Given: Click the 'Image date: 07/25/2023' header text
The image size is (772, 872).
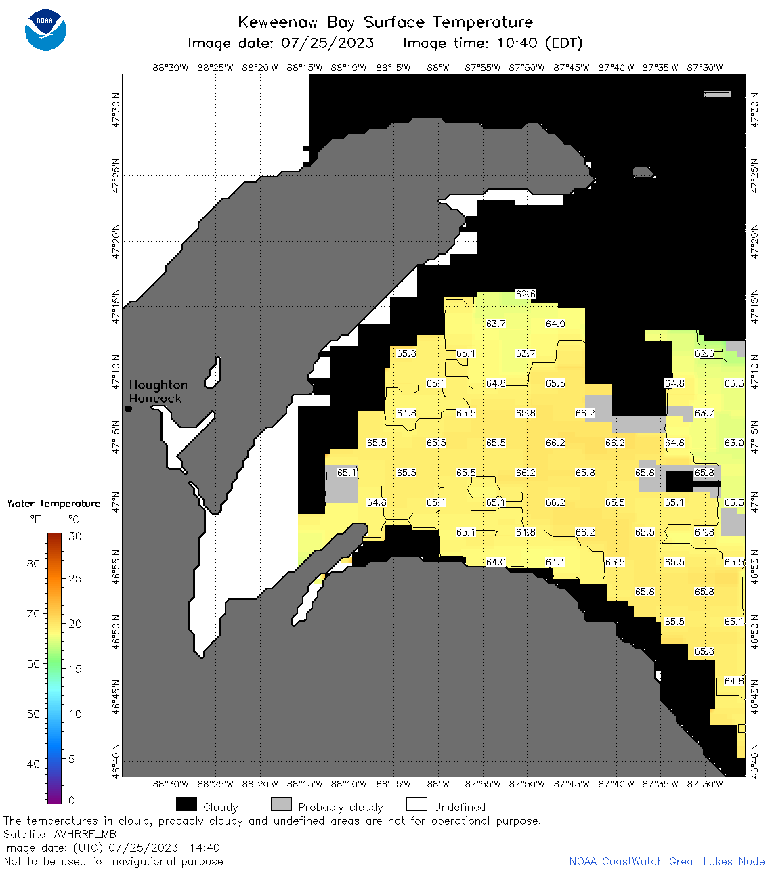Looking at the screenshot, I should click(x=280, y=43).
